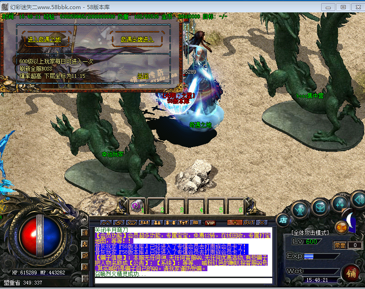Screen dimensions: 365x289
Task: Minimize the game window
Action: pyautogui.click(x=328, y=7)
